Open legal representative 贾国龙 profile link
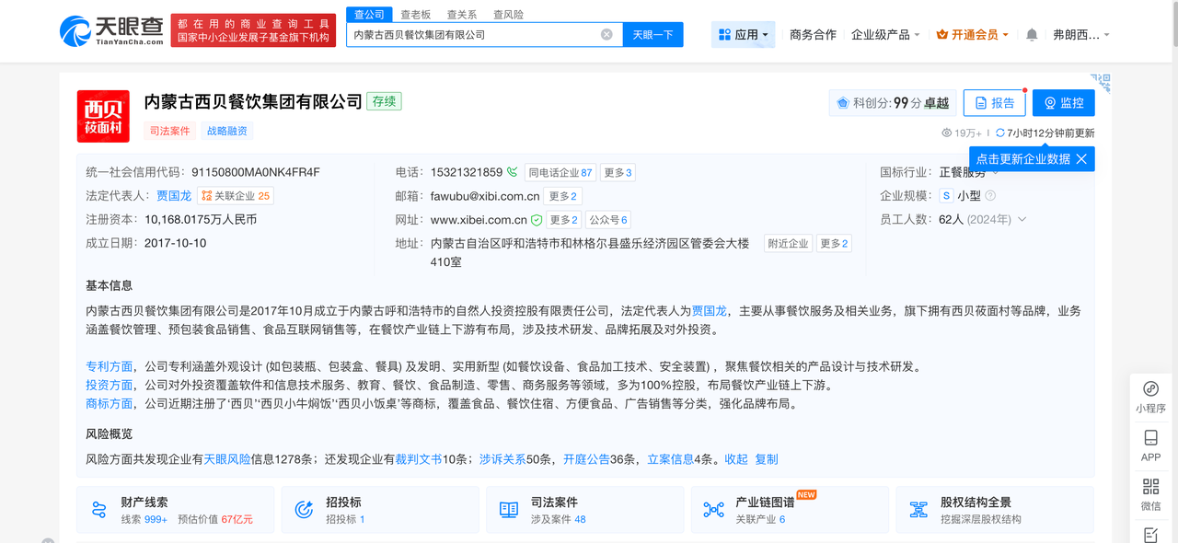The width and height of the screenshot is (1178, 543). click(x=174, y=195)
